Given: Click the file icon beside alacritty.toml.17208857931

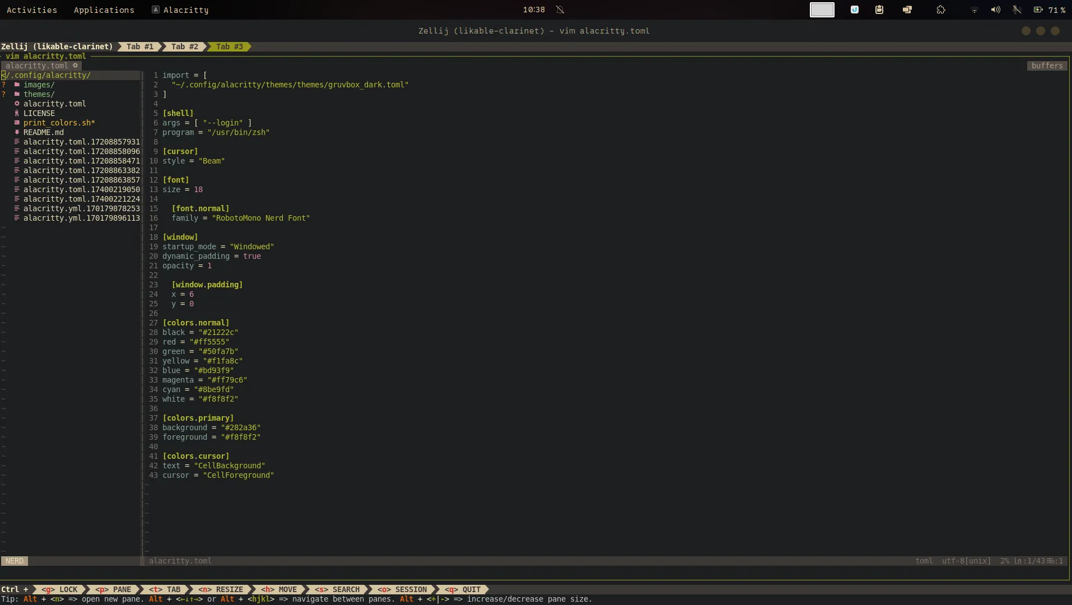Looking at the screenshot, I should (17, 142).
